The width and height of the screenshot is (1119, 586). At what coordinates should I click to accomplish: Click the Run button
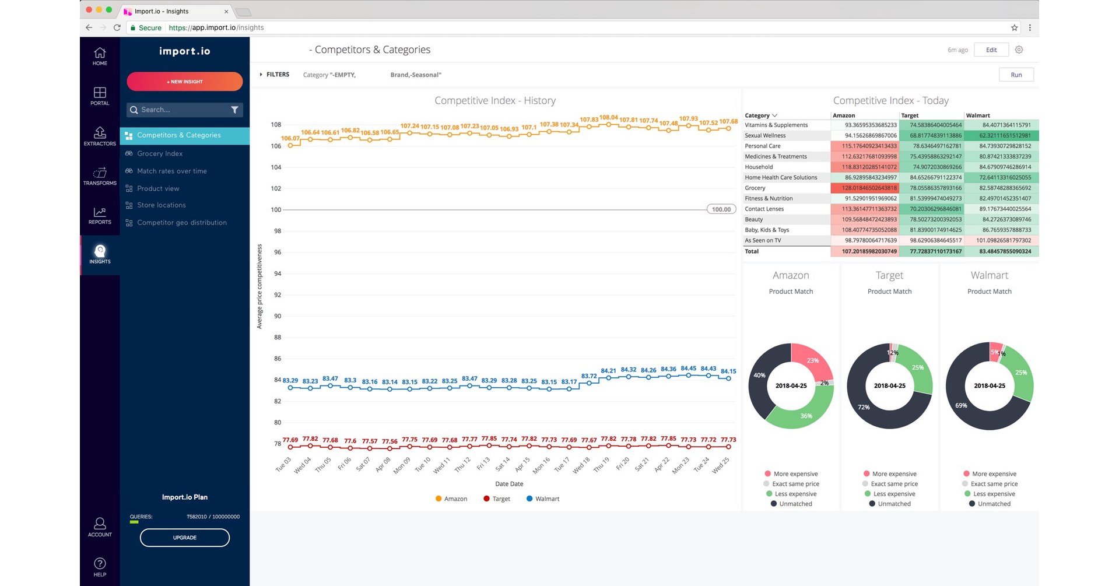coord(1016,75)
